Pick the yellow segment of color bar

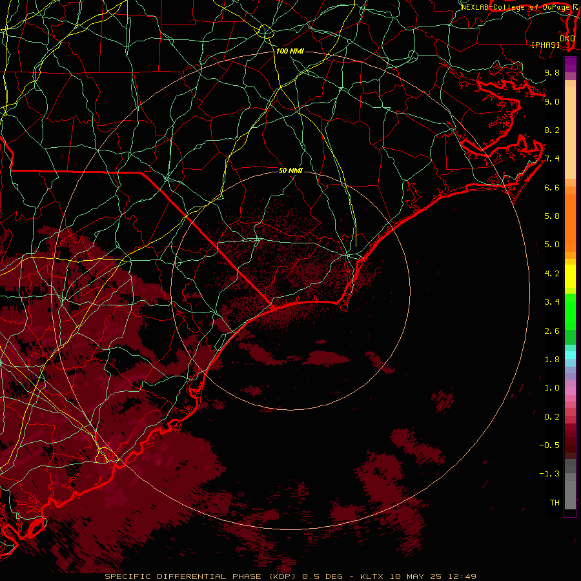point(570,276)
